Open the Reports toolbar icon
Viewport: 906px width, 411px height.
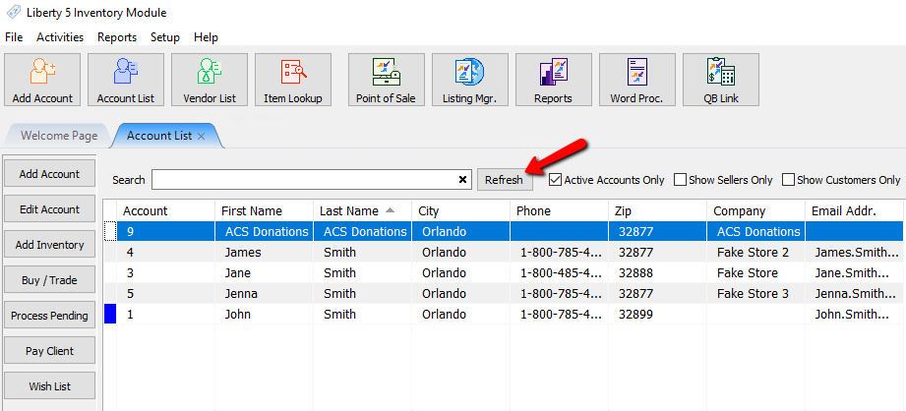[x=553, y=80]
